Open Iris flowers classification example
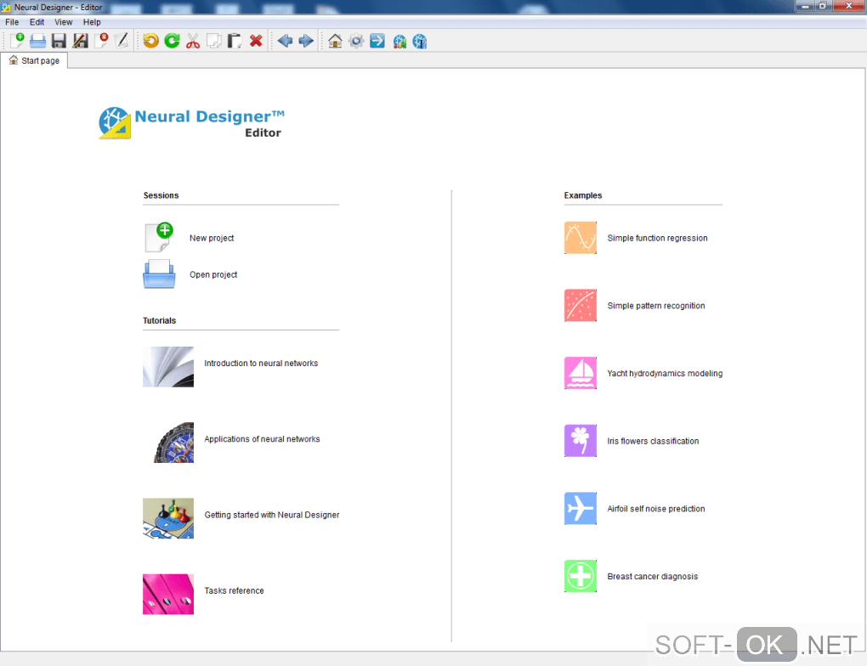867x666 pixels. 653,441
